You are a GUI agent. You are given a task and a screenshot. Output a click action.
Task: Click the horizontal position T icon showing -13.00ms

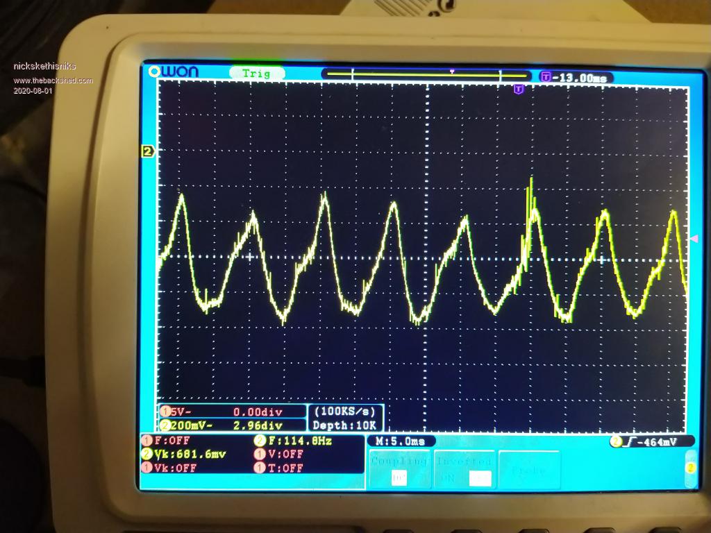click(546, 77)
